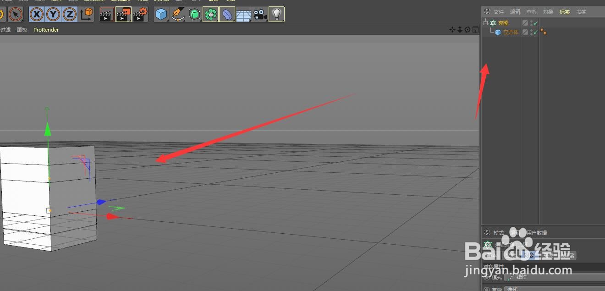Click the 模式 parameter radio circle

(487, 277)
